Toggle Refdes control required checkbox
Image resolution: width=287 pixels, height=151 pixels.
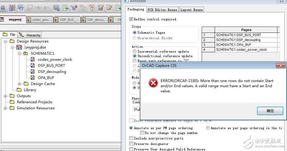(x=131, y=19)
